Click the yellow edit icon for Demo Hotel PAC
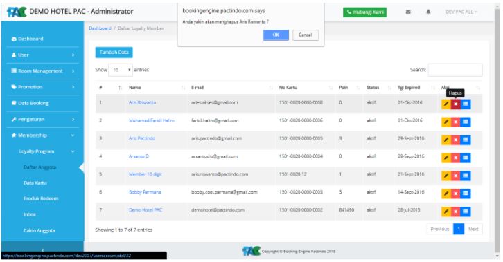Screen dimensions: 503x262 click(446, 212)
